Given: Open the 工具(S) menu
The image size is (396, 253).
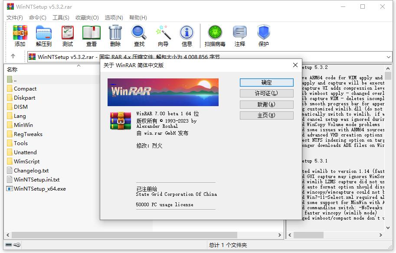Looking at the screenshot, I should click(61, 17).
